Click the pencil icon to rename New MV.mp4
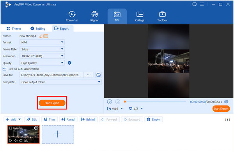234x151 pixels. [x=40, y=36]
